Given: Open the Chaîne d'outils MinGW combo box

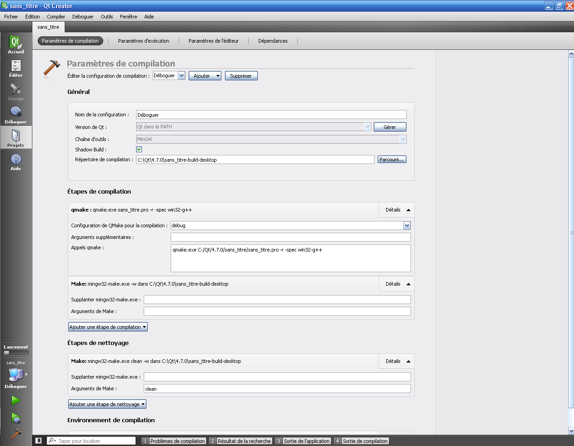Looking at the screenshot, I should (x=271, y=139).
